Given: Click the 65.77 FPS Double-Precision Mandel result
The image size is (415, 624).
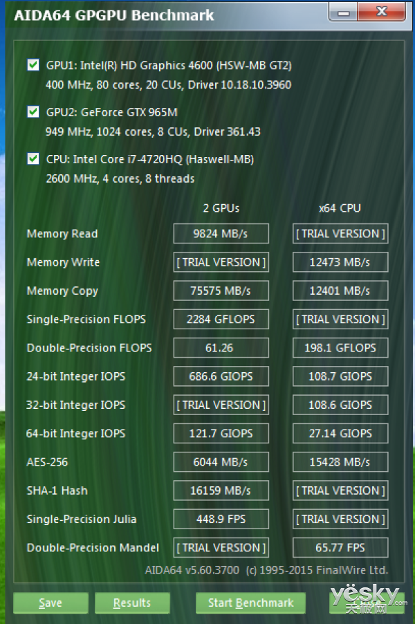Looking at the screenshot, I should coord(340,548).
